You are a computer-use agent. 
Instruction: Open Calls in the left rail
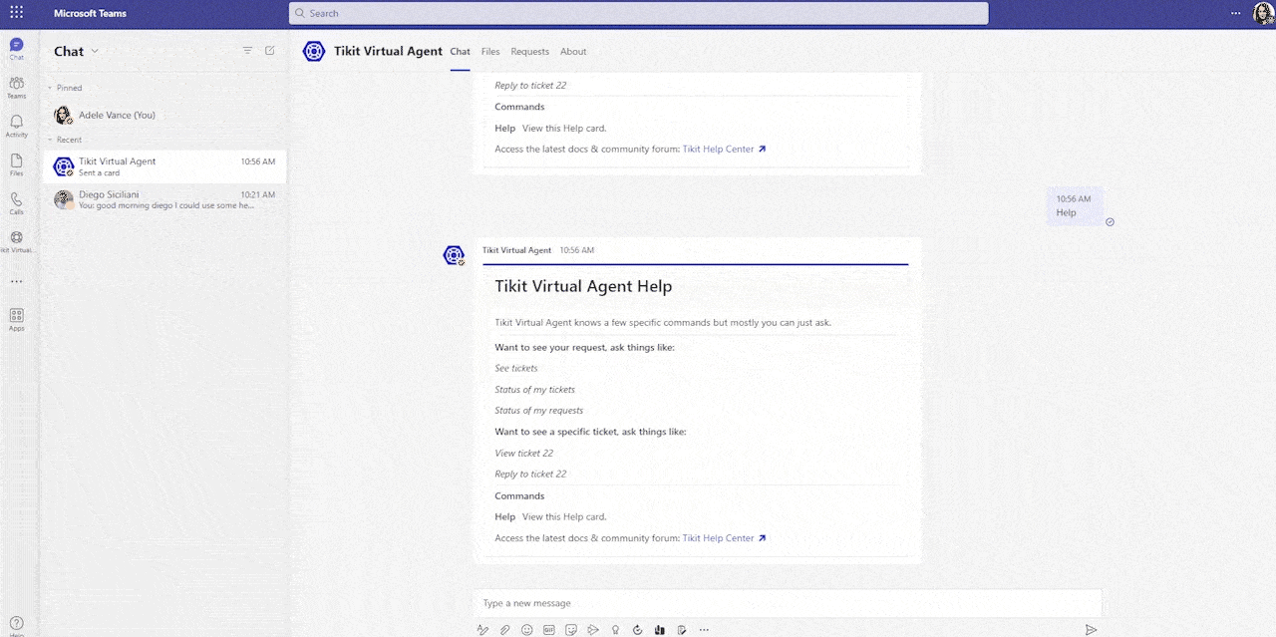point(17,204)
